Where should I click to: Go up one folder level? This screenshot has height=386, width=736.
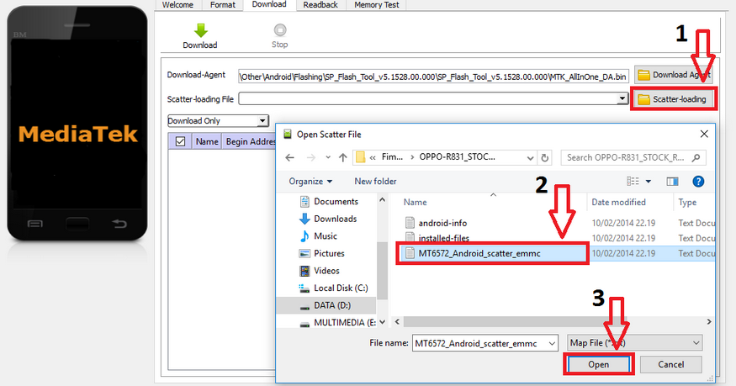pyautogui.click(x=342, y=157)
